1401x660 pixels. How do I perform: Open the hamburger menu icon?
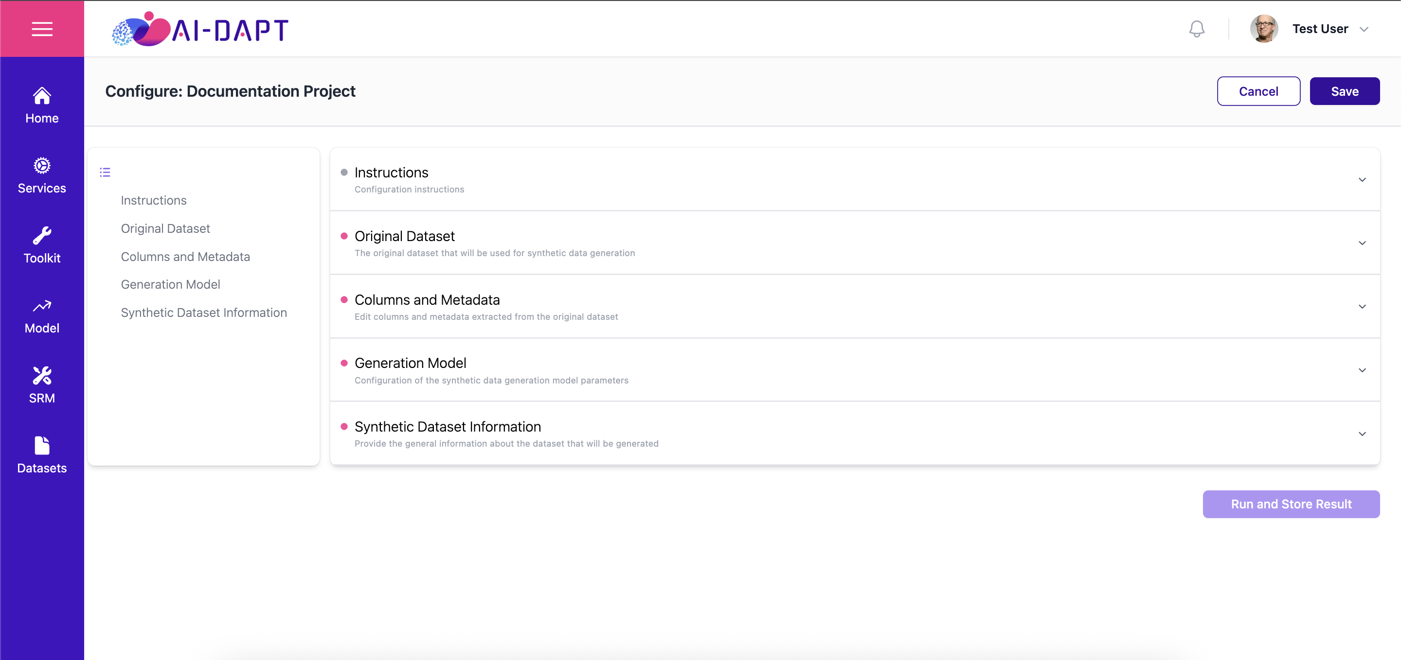pyautogui.click(x=42, y=29)
